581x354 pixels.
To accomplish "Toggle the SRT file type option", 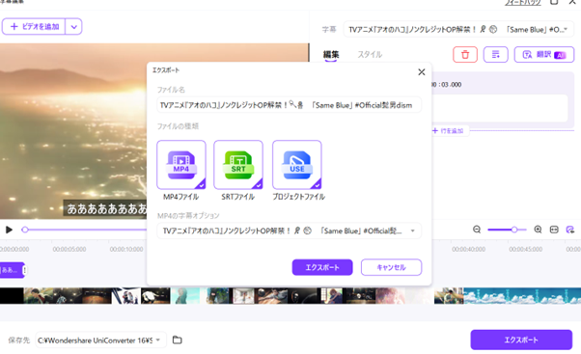I will 238,165.
